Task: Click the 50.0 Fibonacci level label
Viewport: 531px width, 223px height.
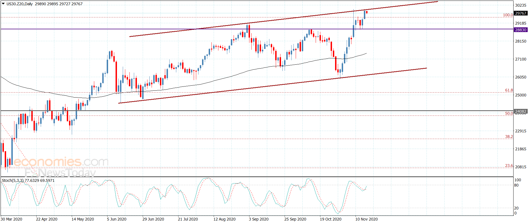Action: (x=509, y=113)
